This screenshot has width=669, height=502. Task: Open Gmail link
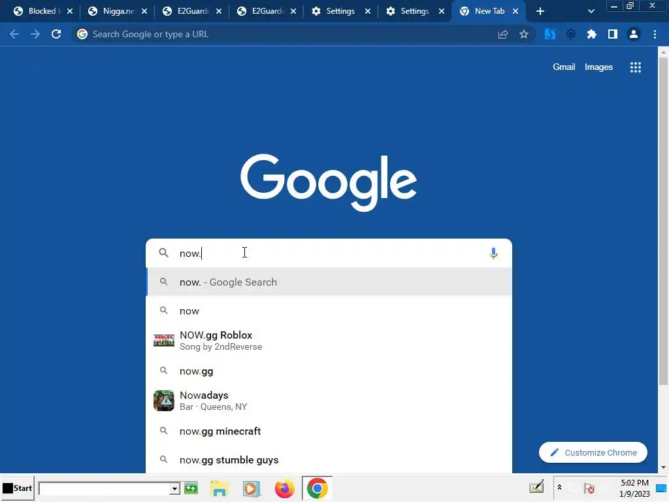tap(564, 67)
